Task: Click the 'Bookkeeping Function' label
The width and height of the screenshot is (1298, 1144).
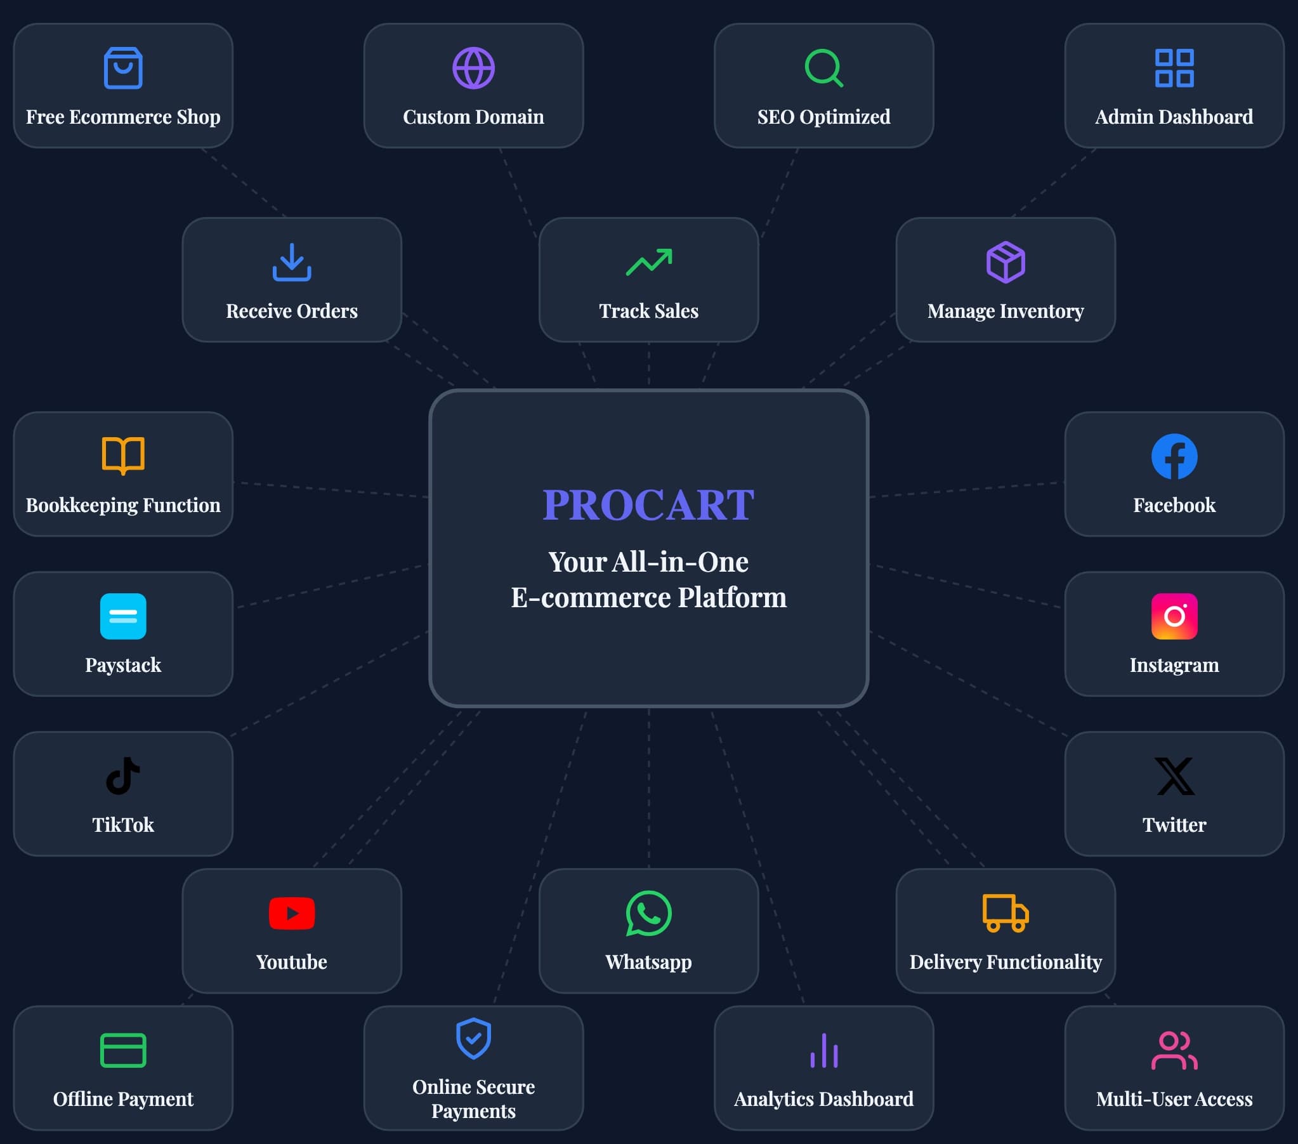Action: click(x=123, y=505)
